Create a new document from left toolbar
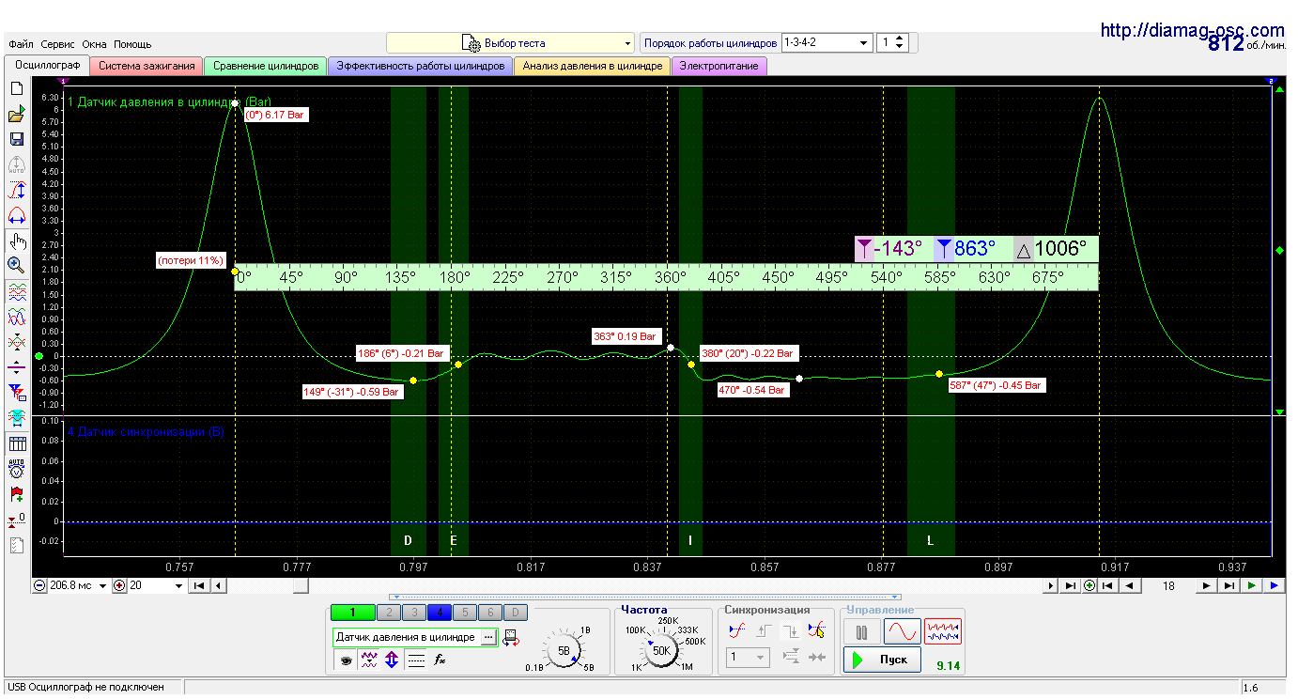 coord(16,88)
